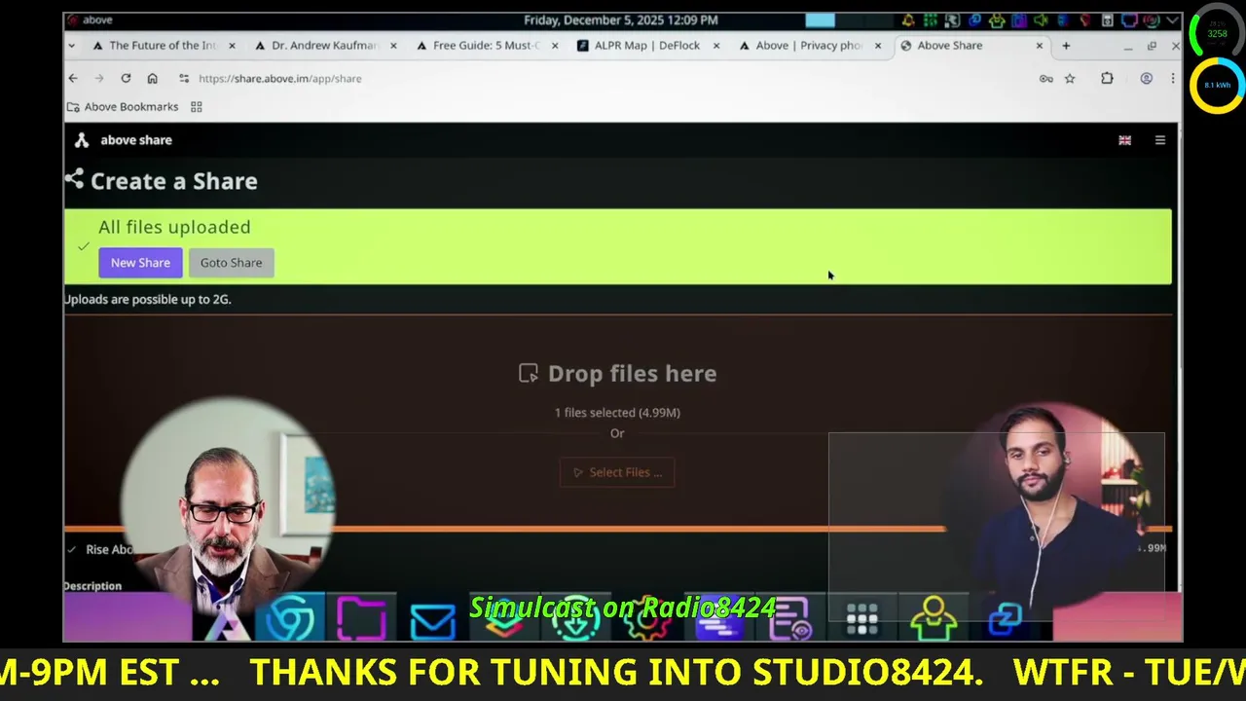Open the mail envelope dock icon
This screenshot has height=701, width=1246.
click(x=432, y=621)
